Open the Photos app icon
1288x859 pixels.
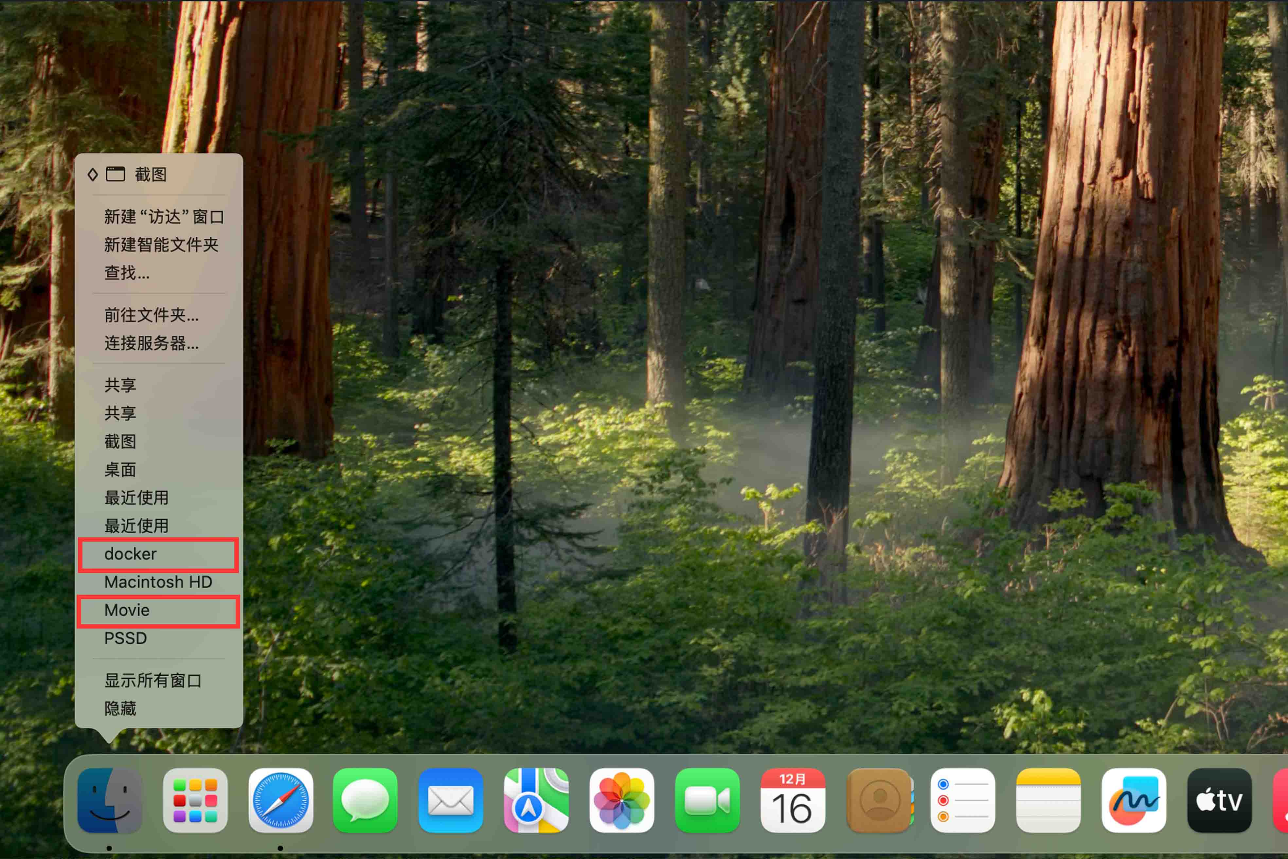tap(621, 800)
